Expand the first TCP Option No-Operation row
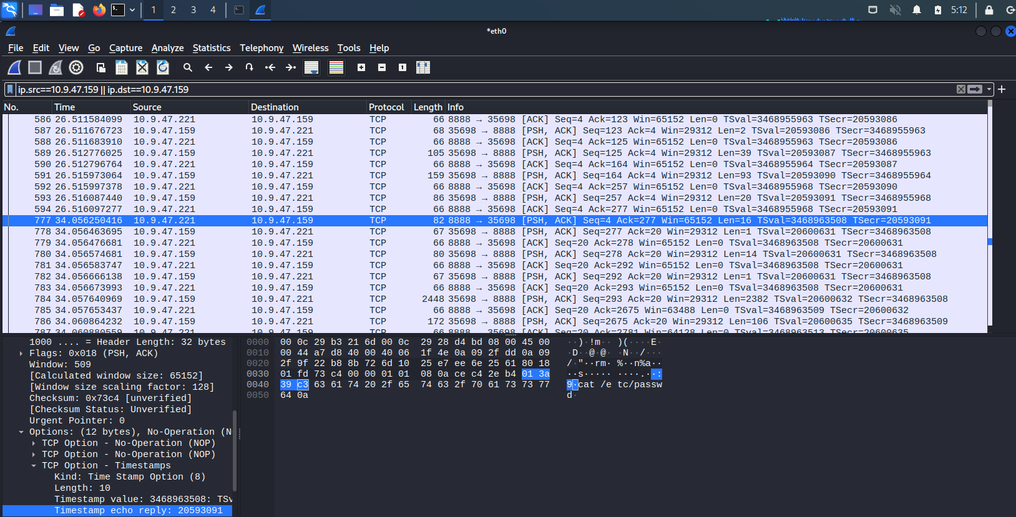The height and width of the screenshot is (517, 1016). click(x=34, y=443)
